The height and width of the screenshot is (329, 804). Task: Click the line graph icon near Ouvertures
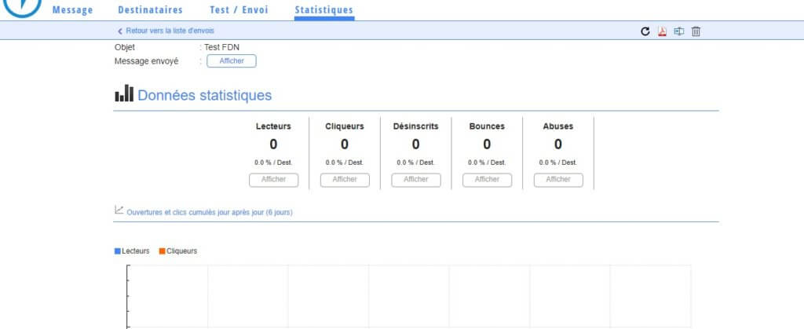(119, 210)
